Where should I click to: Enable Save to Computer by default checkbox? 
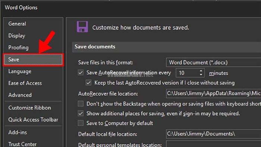(81, 123)
